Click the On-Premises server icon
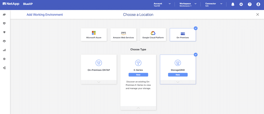The height and width of the screenshot is (114, 264). [x=183, y=34]
